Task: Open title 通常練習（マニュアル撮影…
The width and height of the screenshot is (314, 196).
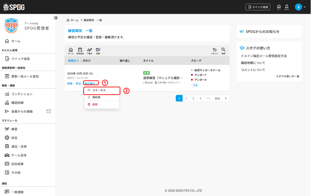Action: (163, 78)
